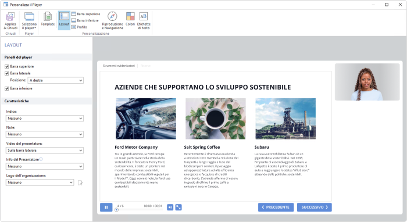
Task: Click the Subaru factory image
Action: tap(285, 119)
